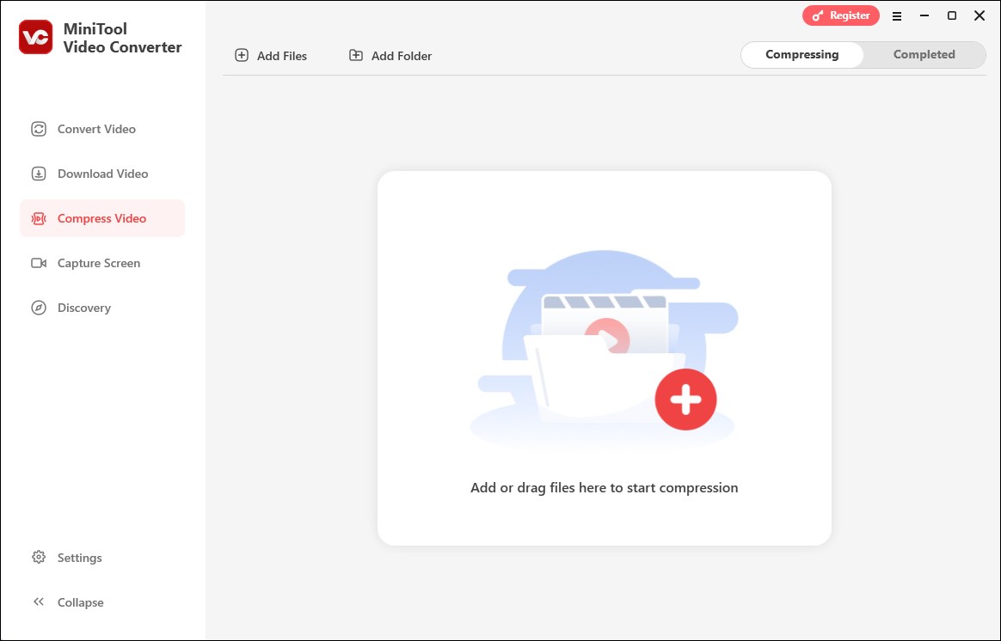Minimize the application window
1001x641 pixels.
924,15
